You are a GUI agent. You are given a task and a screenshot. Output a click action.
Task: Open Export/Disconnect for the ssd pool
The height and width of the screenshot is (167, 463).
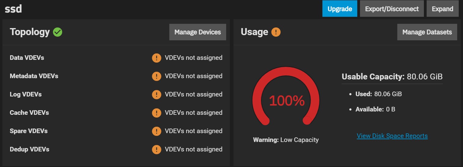coord(392,9)
